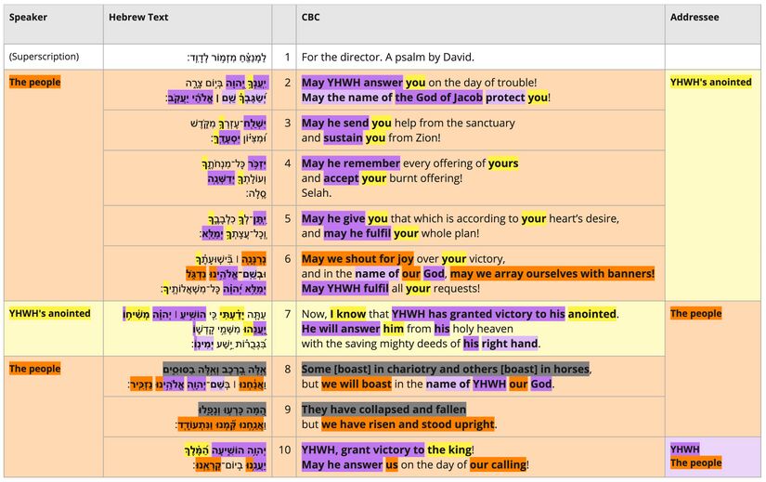Image resolution: width=766 pixels, height=482 pixels.
Task: Click the Hebrew Text column header
Action: (139, 18)
